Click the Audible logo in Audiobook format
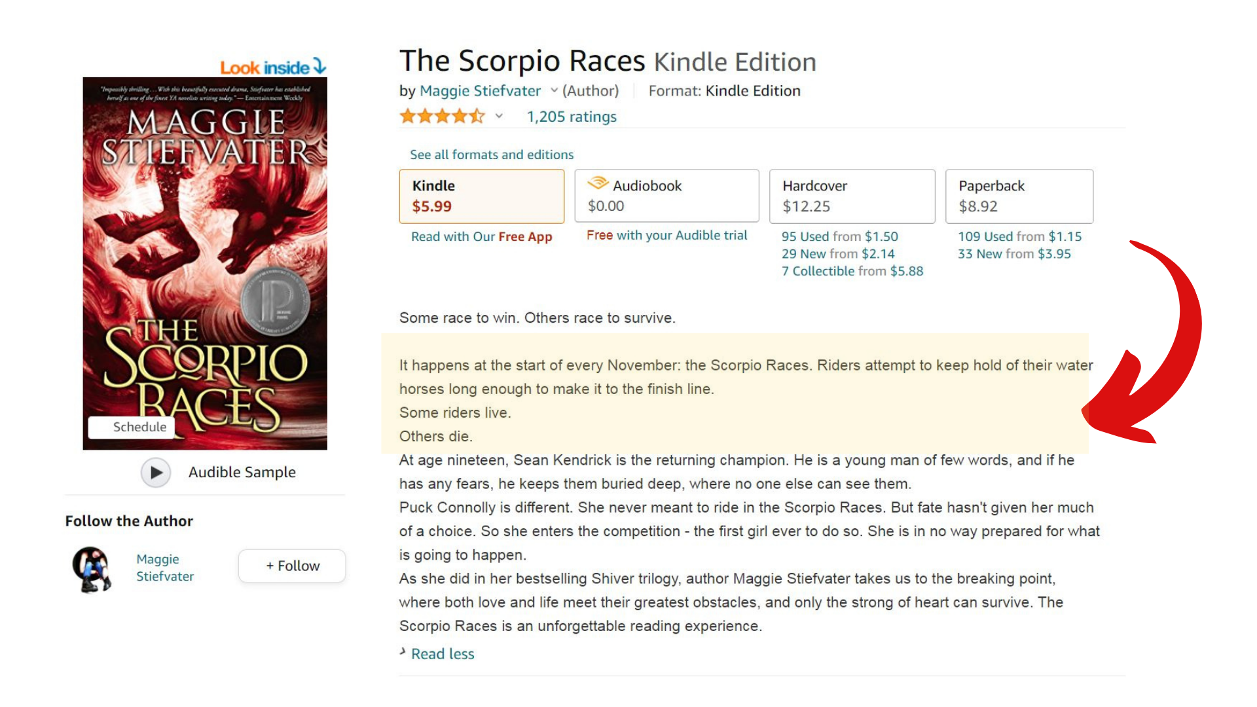The image size is (1257, 707). (598, 183)
